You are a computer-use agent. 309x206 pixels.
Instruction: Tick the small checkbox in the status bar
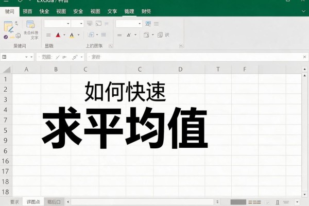(x=267, y=202)
